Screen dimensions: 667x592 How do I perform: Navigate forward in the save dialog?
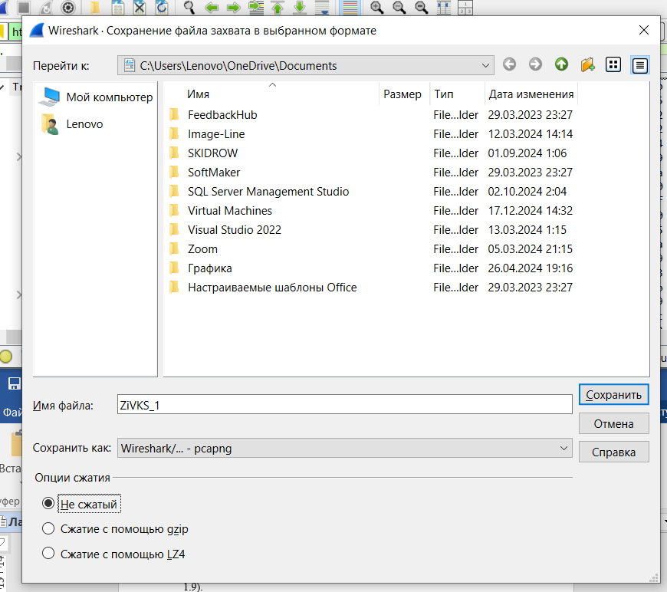point(535,64)
